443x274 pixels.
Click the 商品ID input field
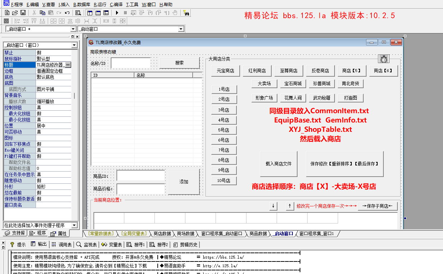(x=140, y=176)
